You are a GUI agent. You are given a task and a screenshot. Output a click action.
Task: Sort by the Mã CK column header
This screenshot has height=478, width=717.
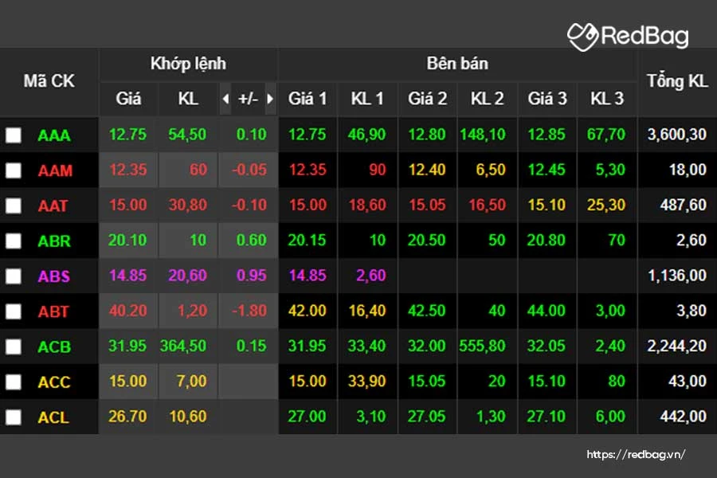(x=49, y=81)
